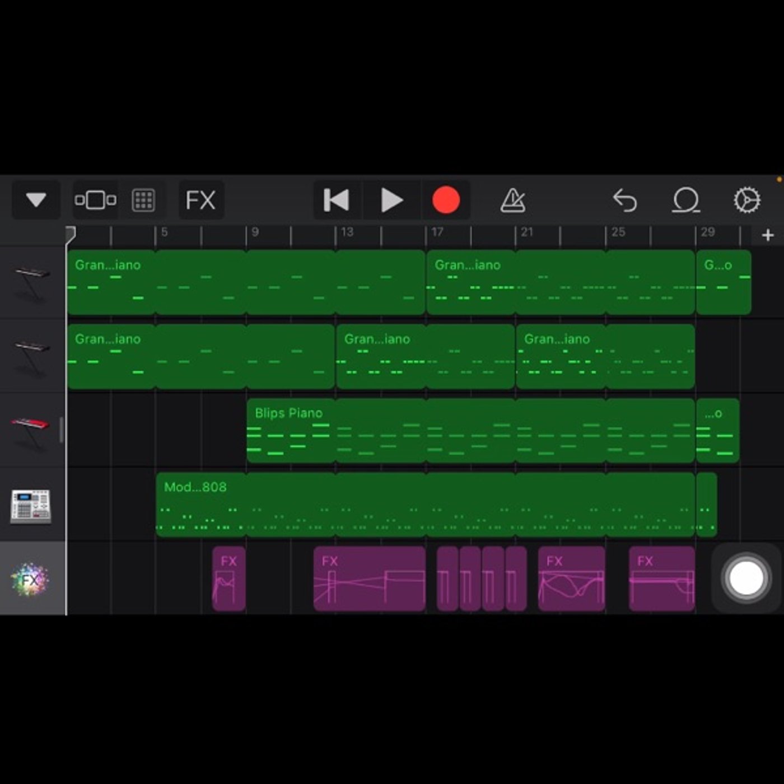Image resolution: width=784 pixels, height=784 pixels.
Task: Open the Loop Browser
Action: (686, 200)
